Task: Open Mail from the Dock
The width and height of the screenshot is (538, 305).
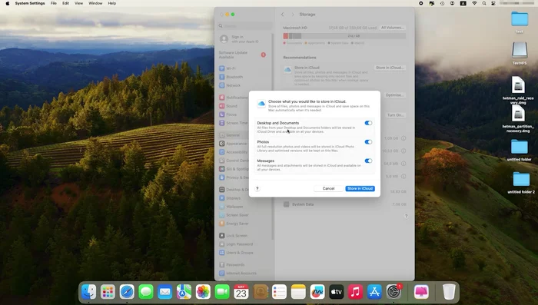Action: pos(165,292)
